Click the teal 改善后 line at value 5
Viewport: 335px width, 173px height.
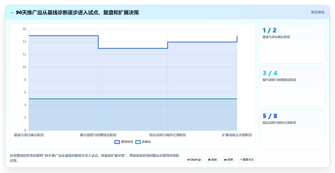point(133,99)
